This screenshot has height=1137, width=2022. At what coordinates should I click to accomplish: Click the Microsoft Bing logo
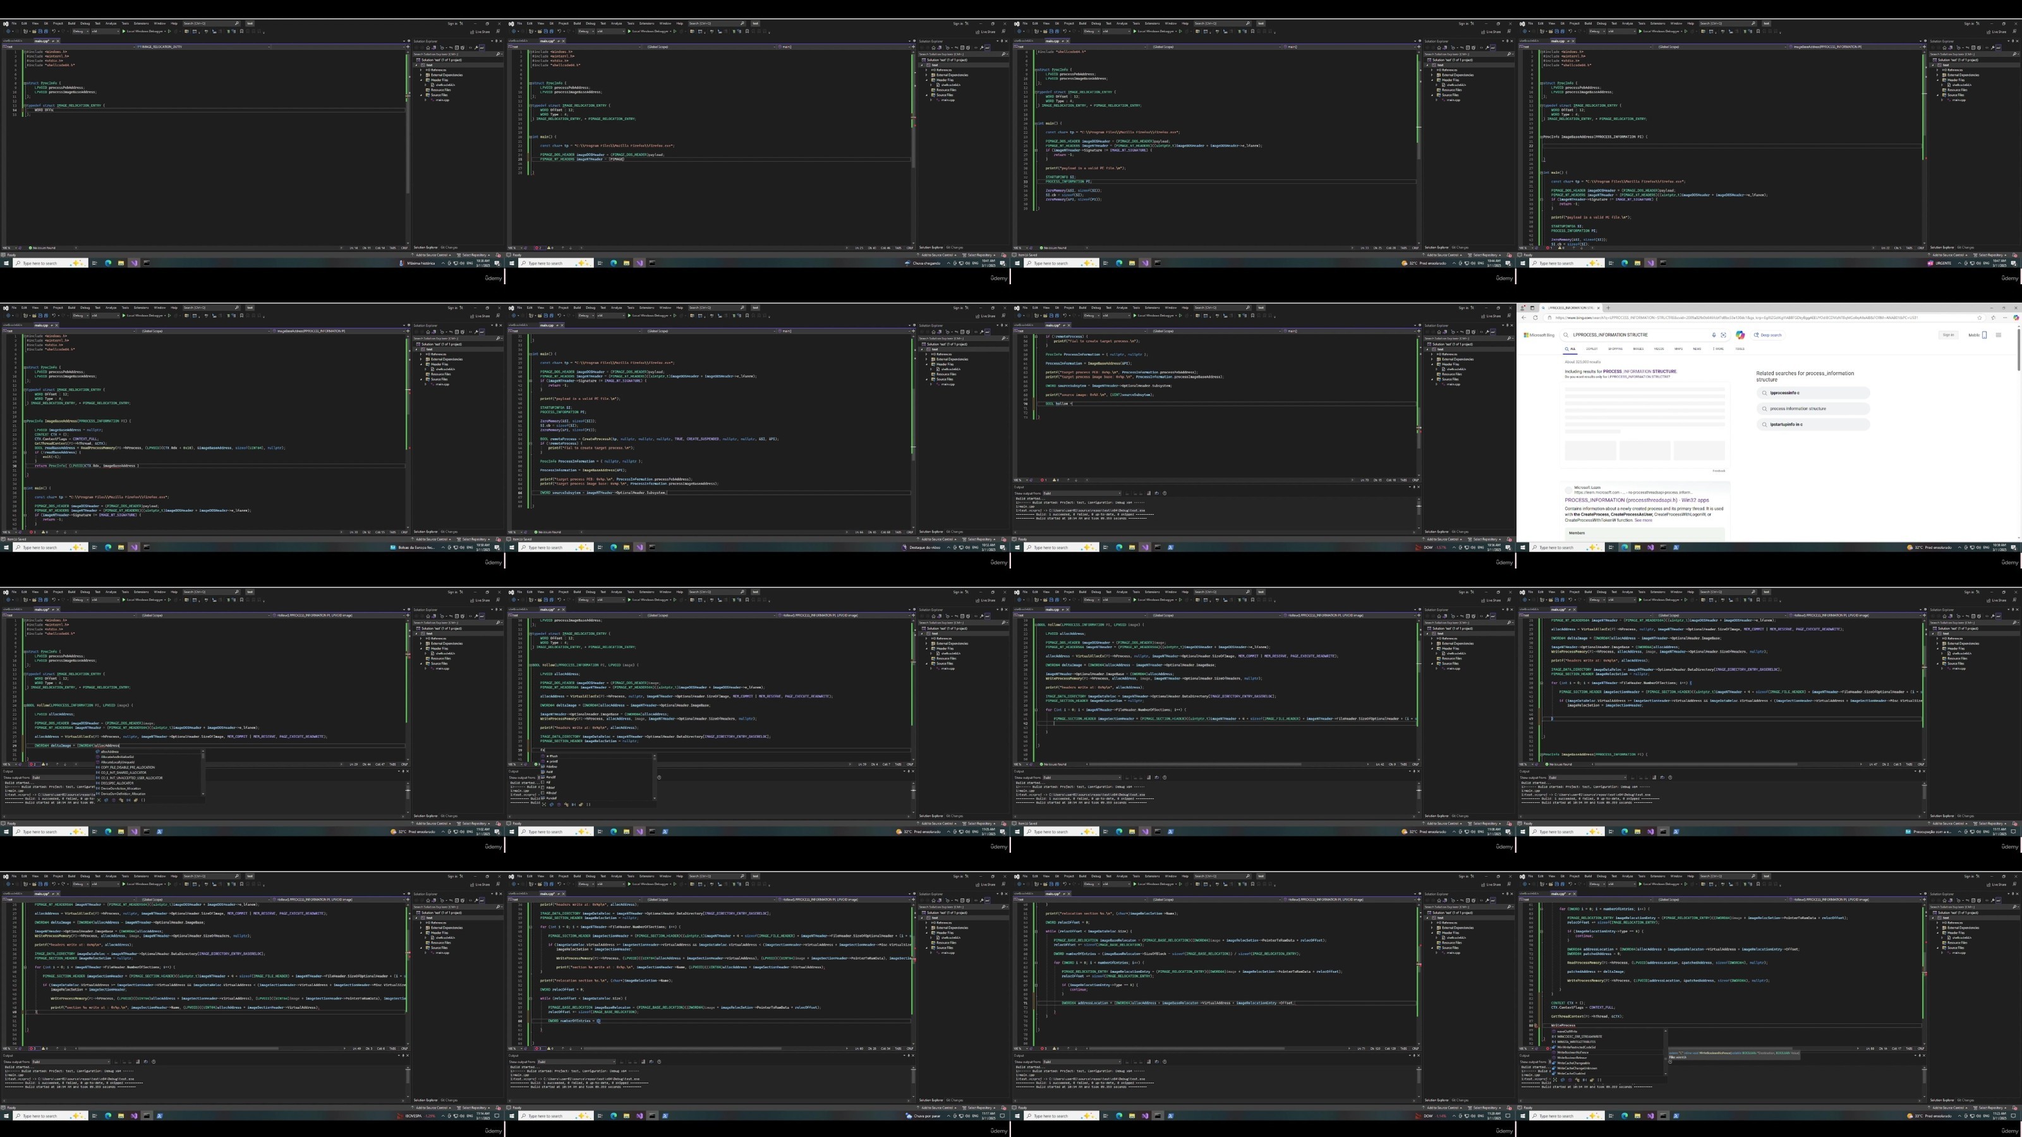tap(1539, 335)
